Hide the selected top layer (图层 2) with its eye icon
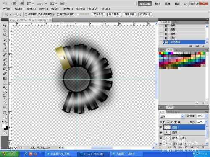The image size is (210, 157). [x=161, y=127]
